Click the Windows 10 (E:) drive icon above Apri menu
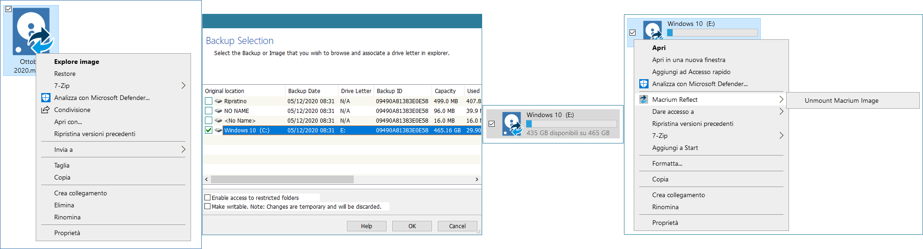The width and height of the screenshot is (923, 249). (x=653, y=30)
